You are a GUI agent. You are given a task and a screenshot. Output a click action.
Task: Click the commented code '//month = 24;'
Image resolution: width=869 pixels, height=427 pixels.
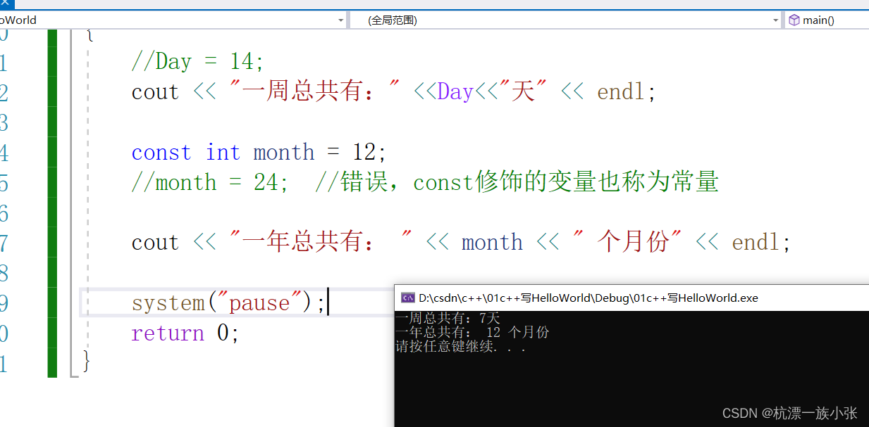(209, 183)
